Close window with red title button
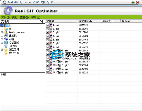Screen dimensions: 142x111 point(137,2)
